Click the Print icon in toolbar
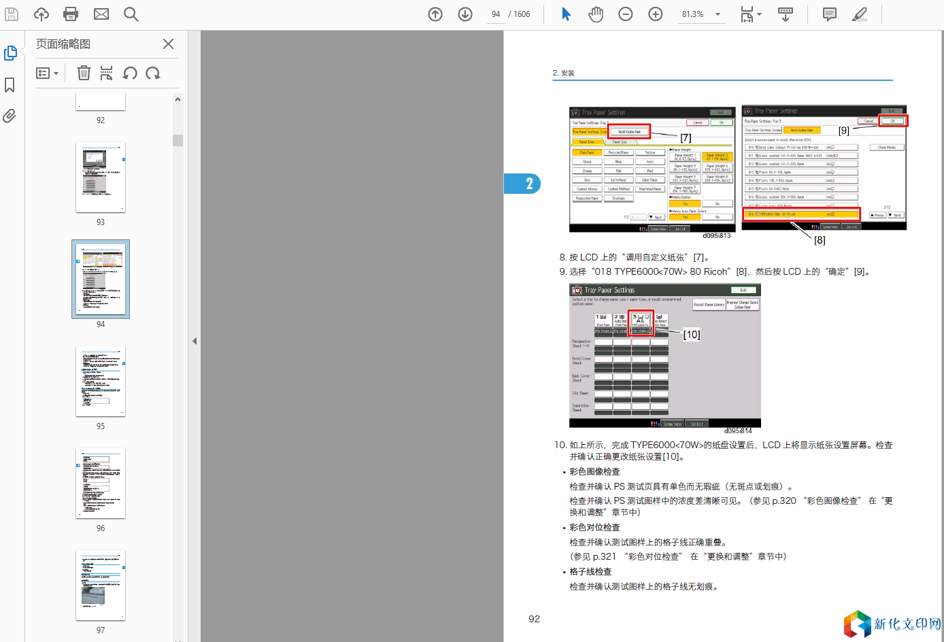 pos(71,14)
